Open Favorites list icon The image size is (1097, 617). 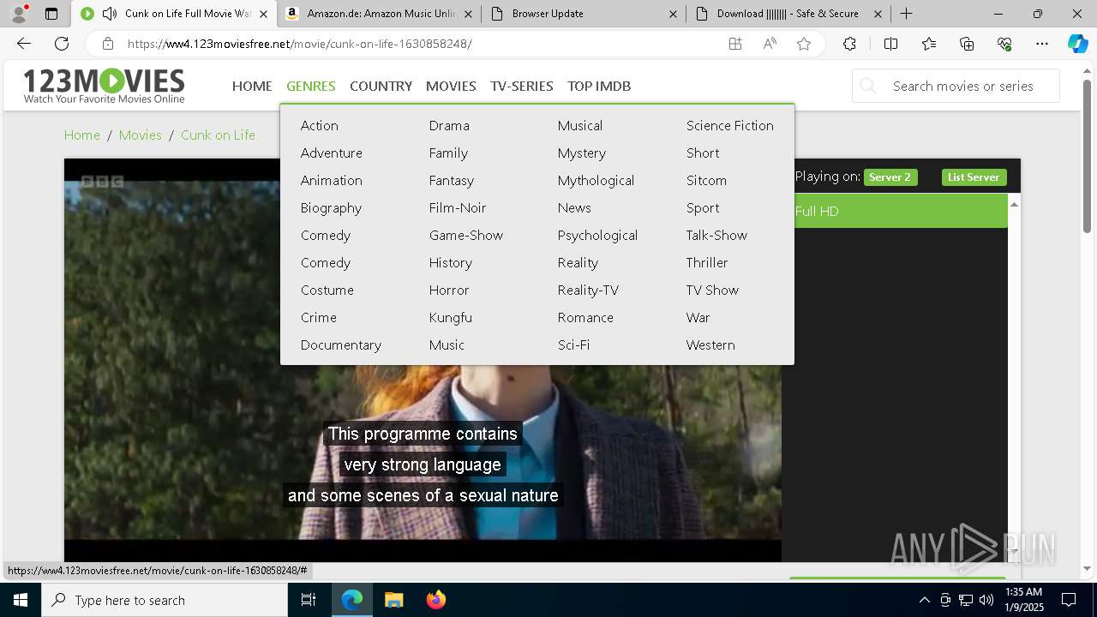tap(929, 44)
